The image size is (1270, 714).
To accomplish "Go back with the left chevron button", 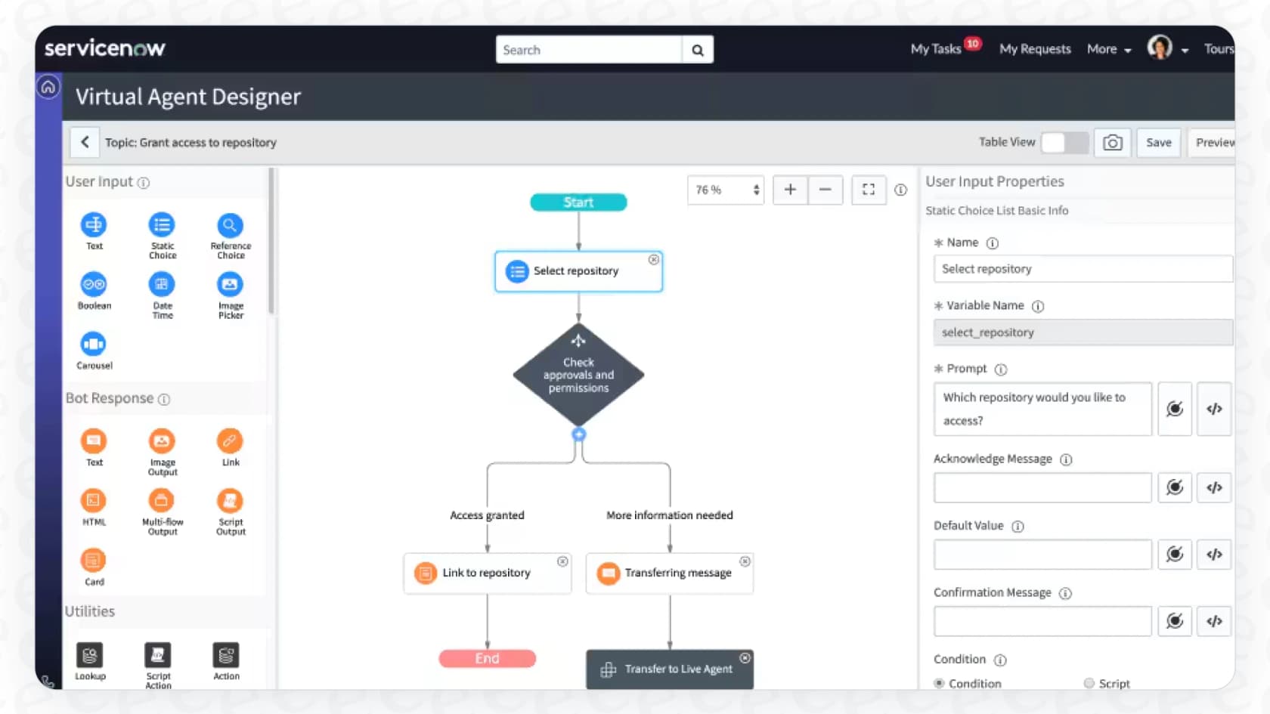I will coord(85,142).
